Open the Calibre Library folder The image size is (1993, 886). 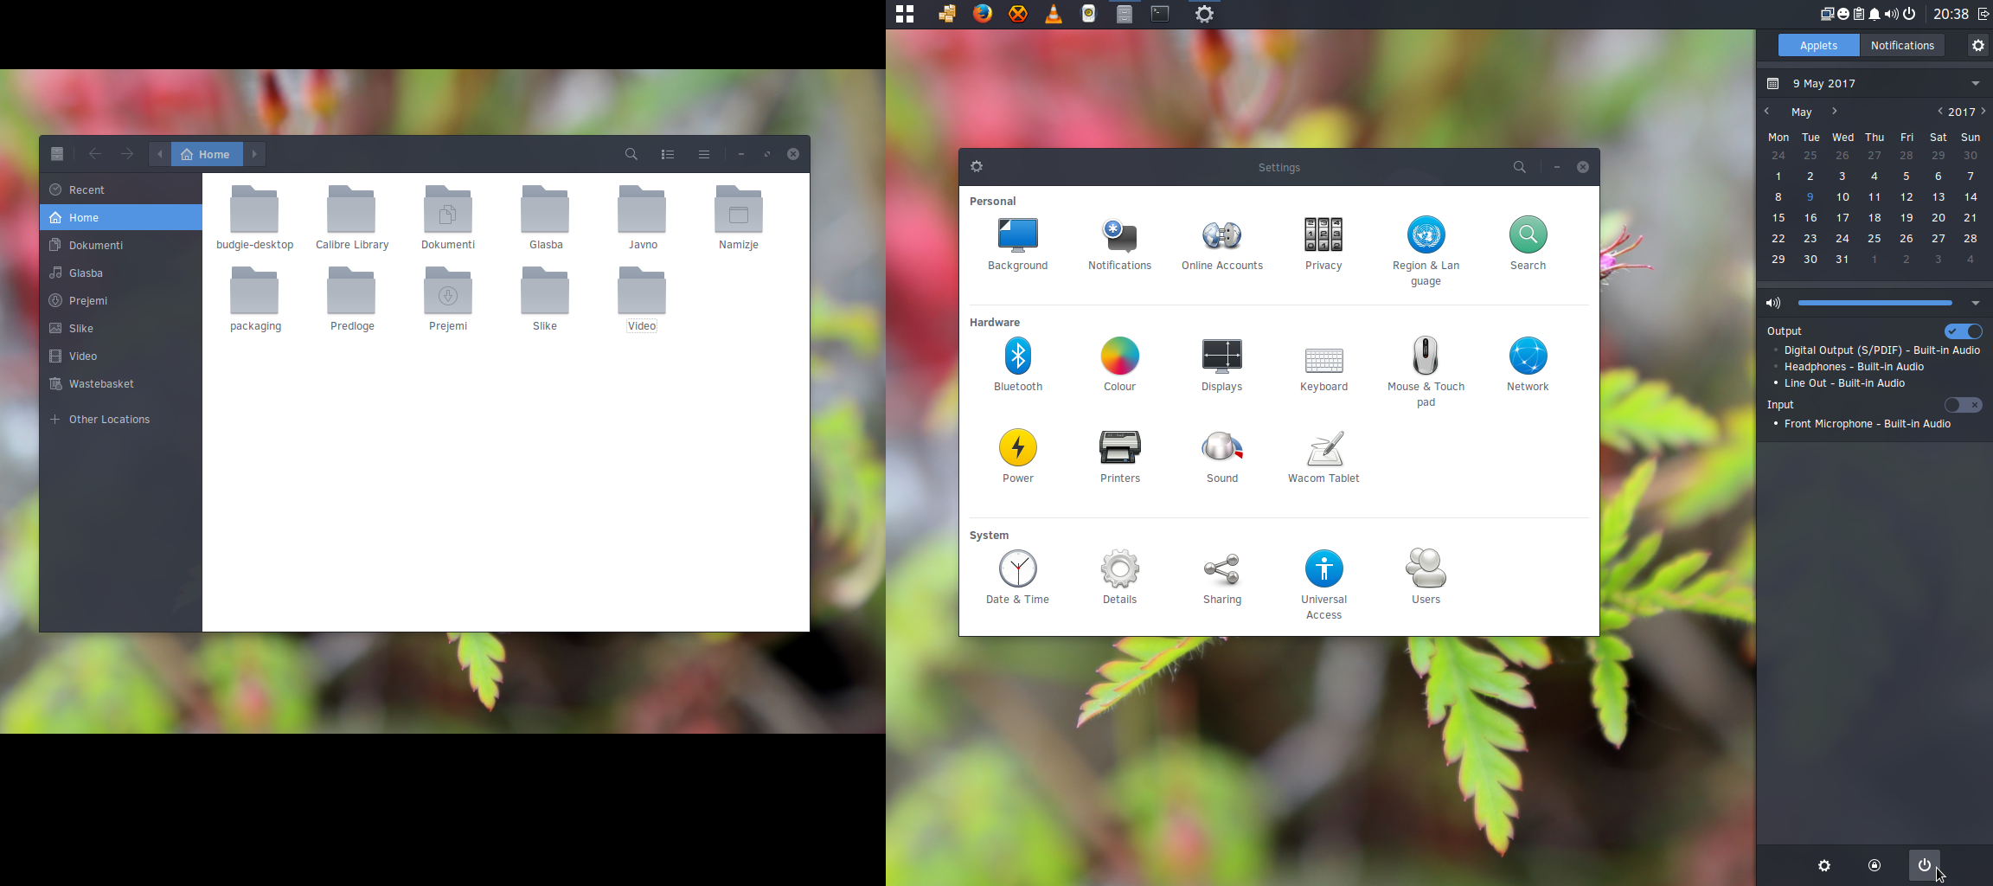[352, 217]
